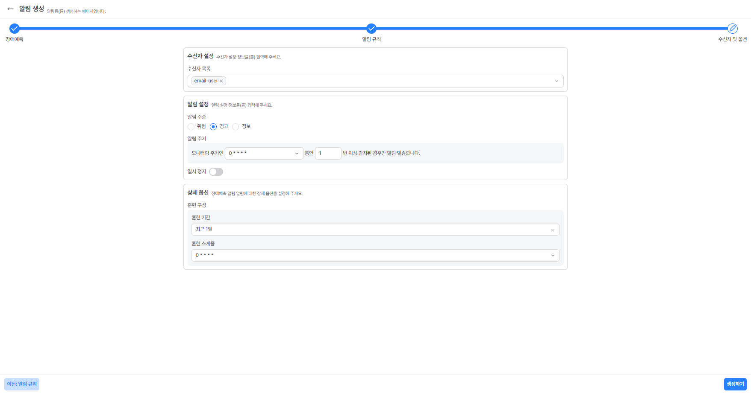The width and height of the screenshot is (751, 393).
Task: Click the 장애예측 step label
Action: pos(15,39)
